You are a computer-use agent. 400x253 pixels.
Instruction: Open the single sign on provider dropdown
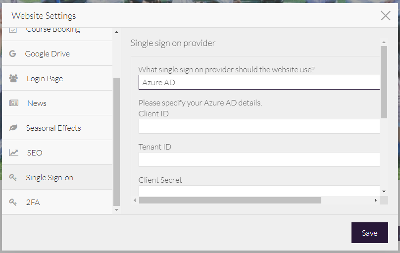point(259,82)
